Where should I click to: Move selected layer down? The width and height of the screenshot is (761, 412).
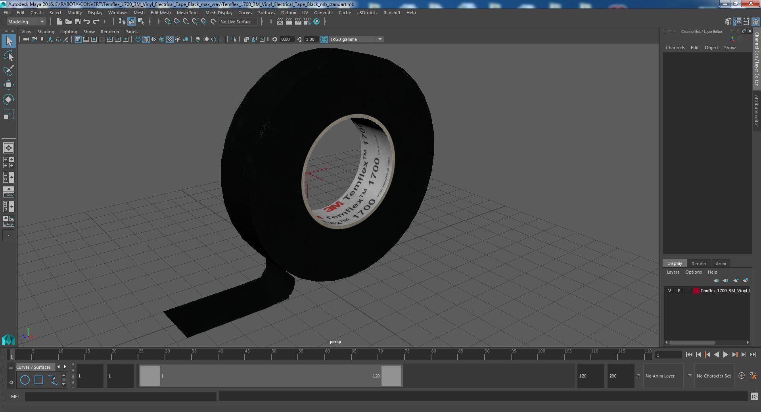pyautogui.click(x=725, y=280)
